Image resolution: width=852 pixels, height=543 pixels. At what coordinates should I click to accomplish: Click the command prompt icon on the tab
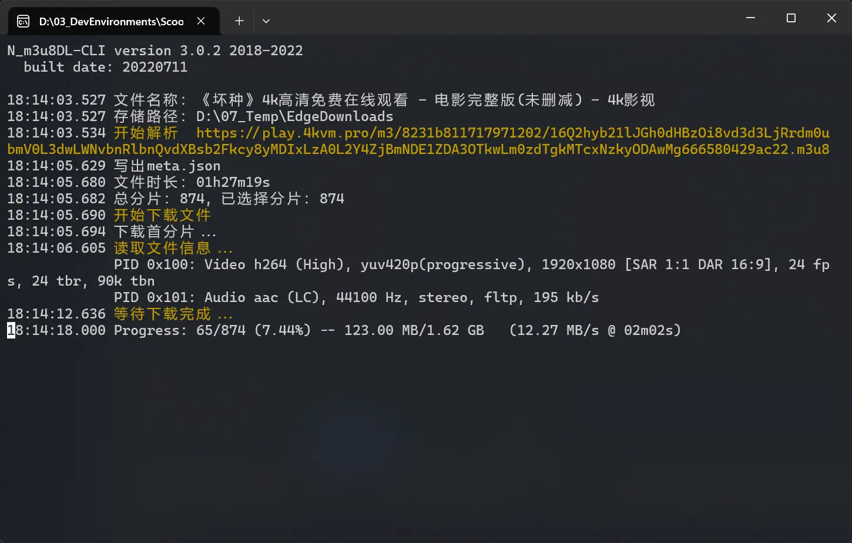(24, 22)
